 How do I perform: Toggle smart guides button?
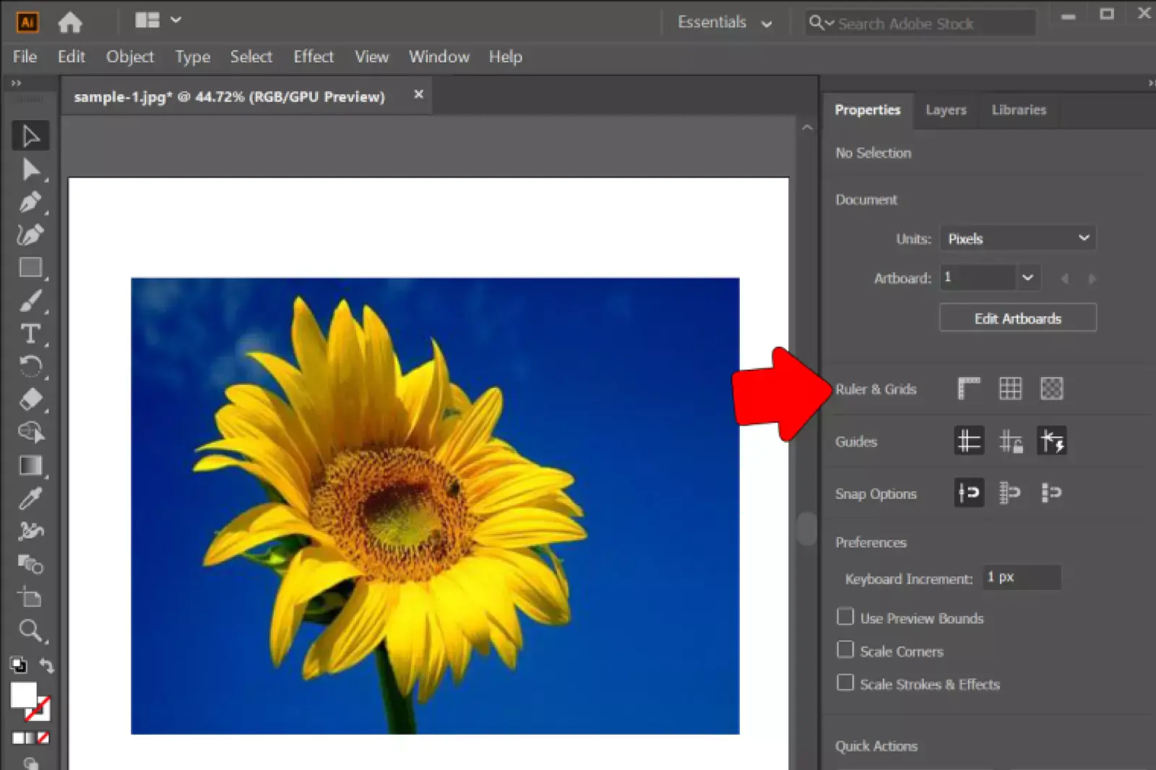click(1051, 441)
